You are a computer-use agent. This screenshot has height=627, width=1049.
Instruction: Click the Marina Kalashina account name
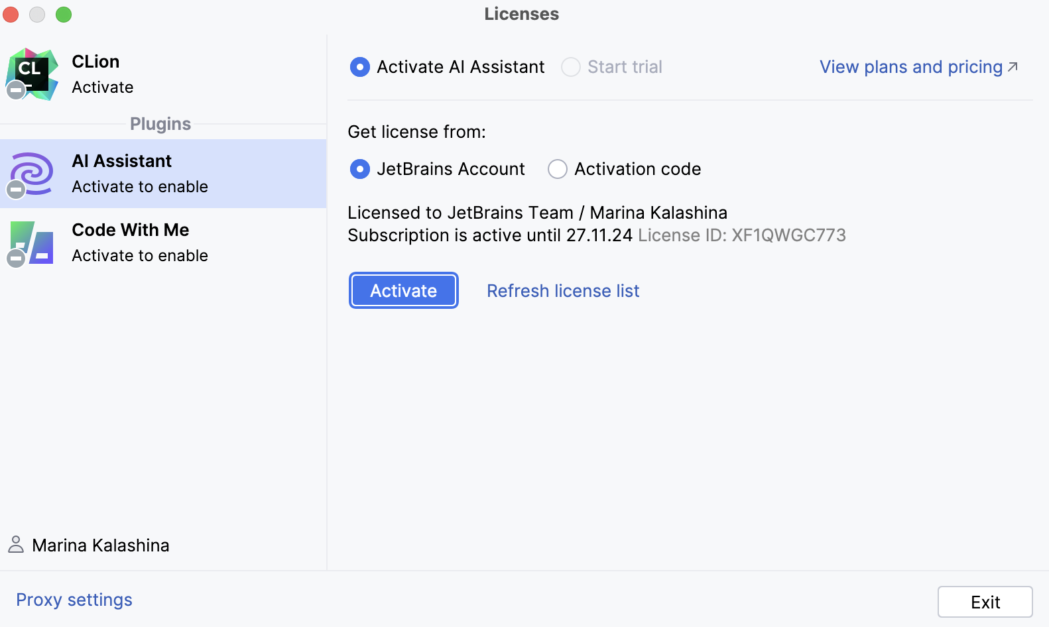point(101,545)
